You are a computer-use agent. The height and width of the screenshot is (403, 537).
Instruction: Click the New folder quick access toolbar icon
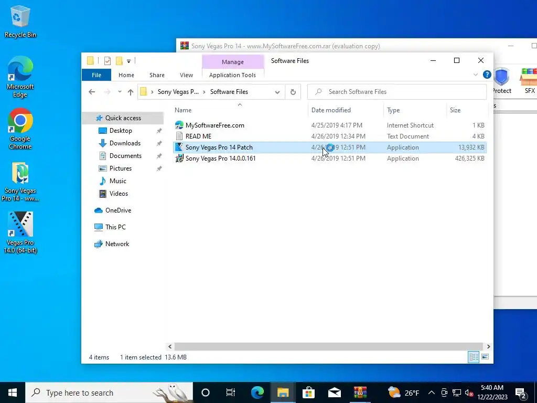point(119,61)
